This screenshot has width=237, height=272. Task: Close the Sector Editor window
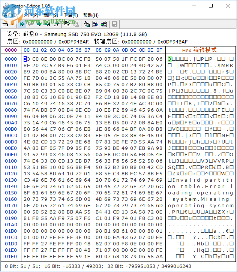pyautogui.click(x=228, y=6)
